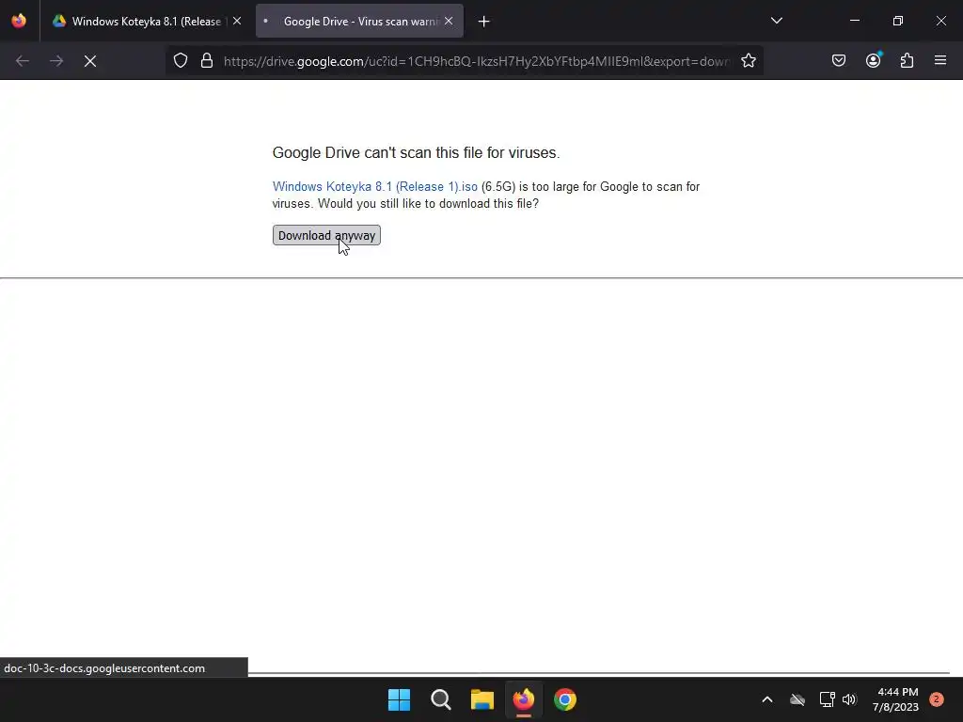Switch to the Windows Koteyka 8.1 tab
Image resolution: width=963 pixels, height=722 pixels.
tap(146, 22)
